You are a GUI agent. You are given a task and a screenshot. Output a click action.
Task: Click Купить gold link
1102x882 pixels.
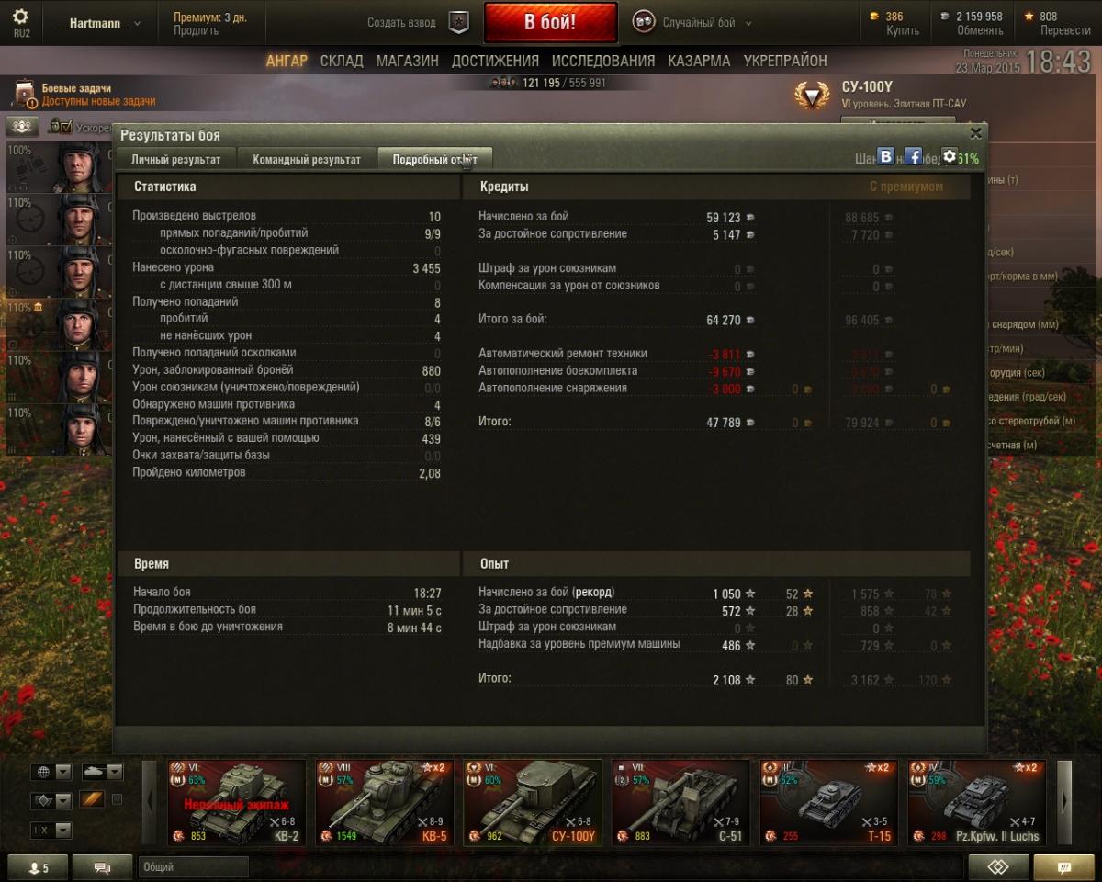tap(902, 30)
